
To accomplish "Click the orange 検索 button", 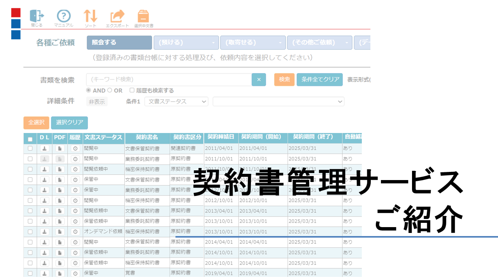I will click(x=284, y=79).
